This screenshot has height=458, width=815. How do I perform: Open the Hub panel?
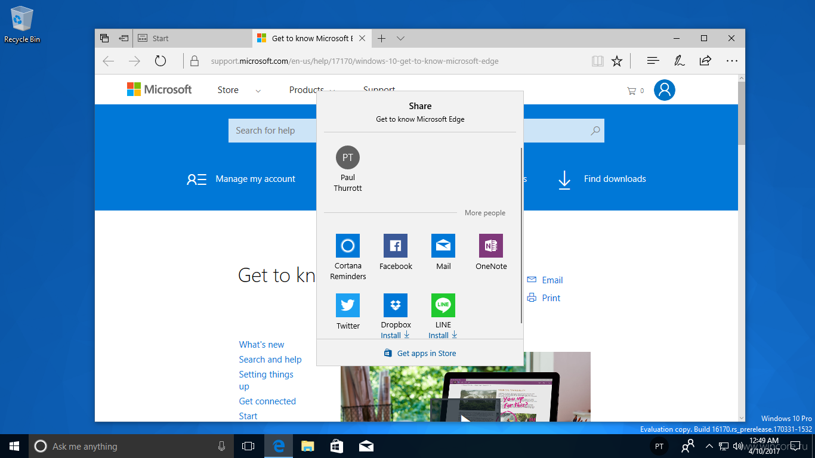(653, 61)
